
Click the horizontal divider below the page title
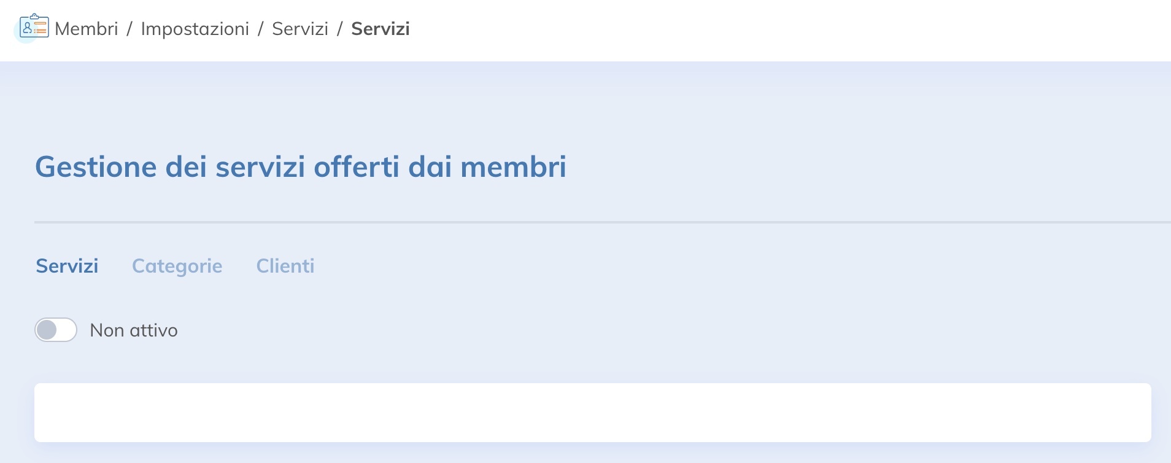point(585,221)
